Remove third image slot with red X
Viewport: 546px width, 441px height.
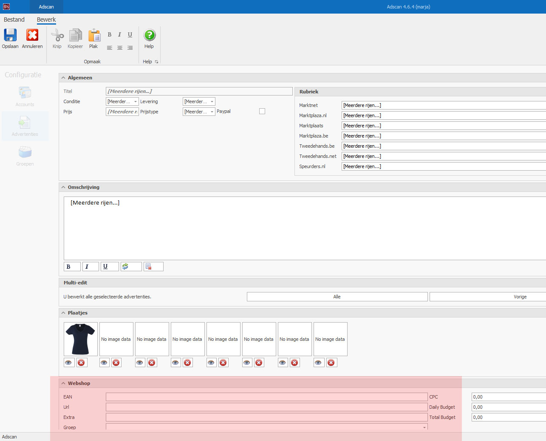pos(152,362)
